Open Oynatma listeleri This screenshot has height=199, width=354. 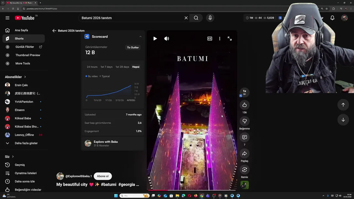pos(24,173)
